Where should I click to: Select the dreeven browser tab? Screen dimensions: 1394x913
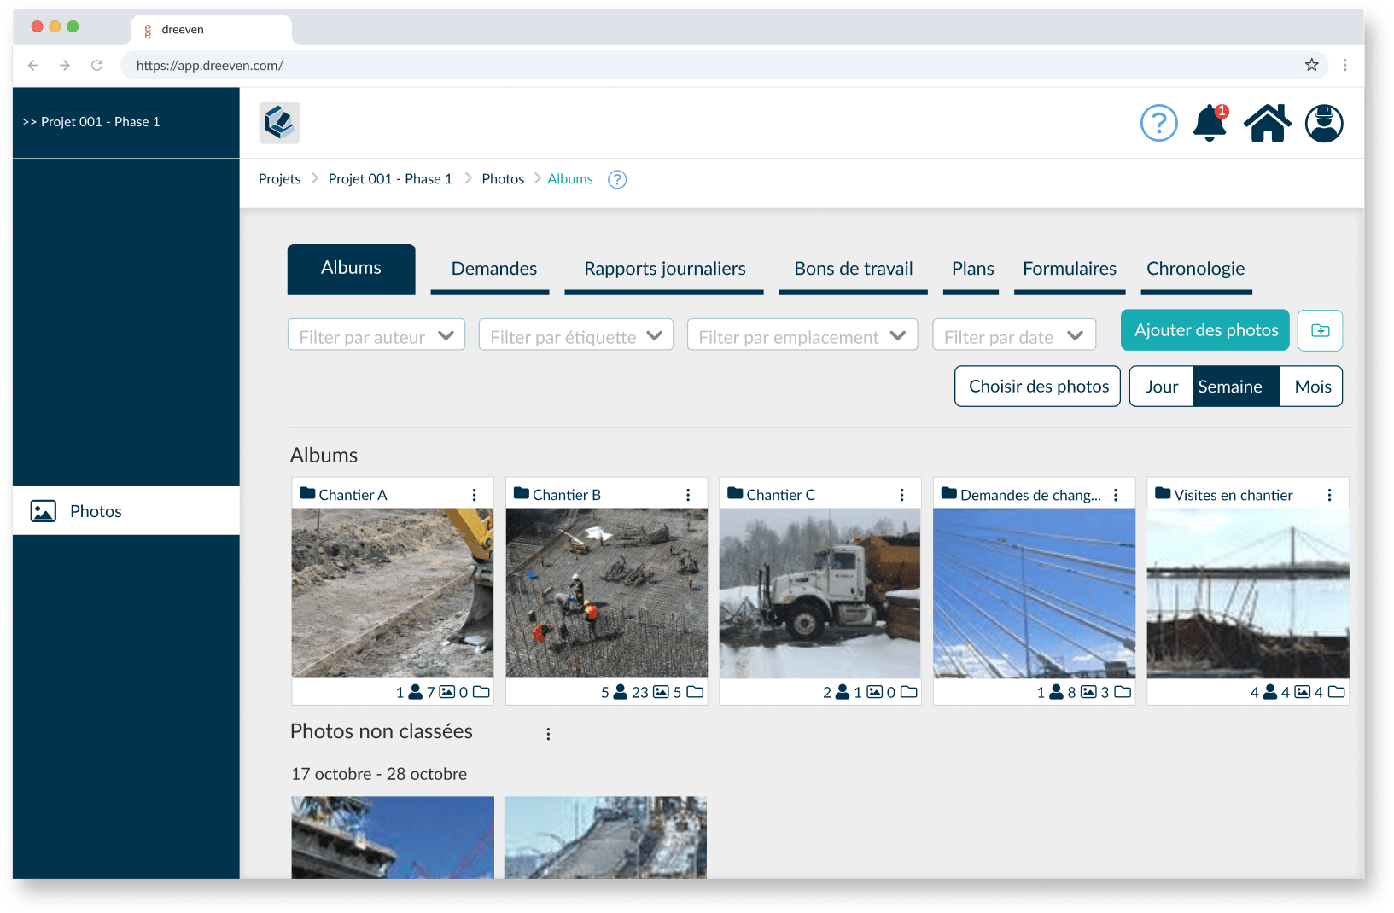[212, 30]
